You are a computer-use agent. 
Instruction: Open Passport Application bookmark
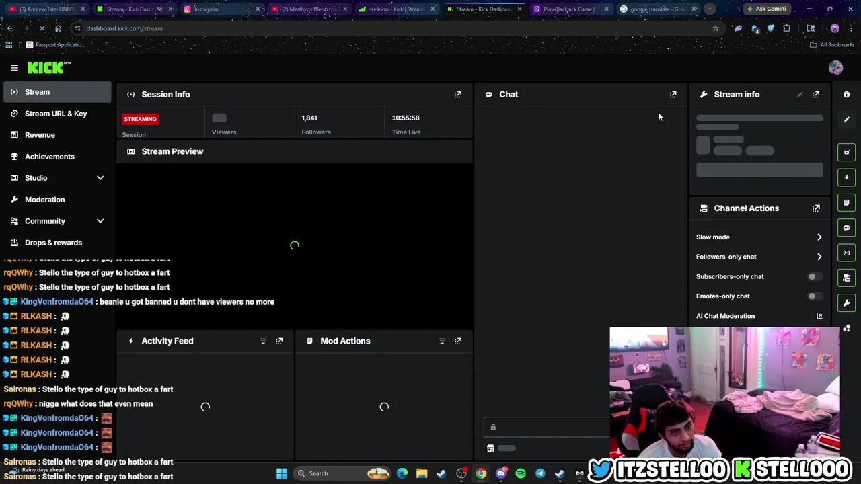click(55, 45)
